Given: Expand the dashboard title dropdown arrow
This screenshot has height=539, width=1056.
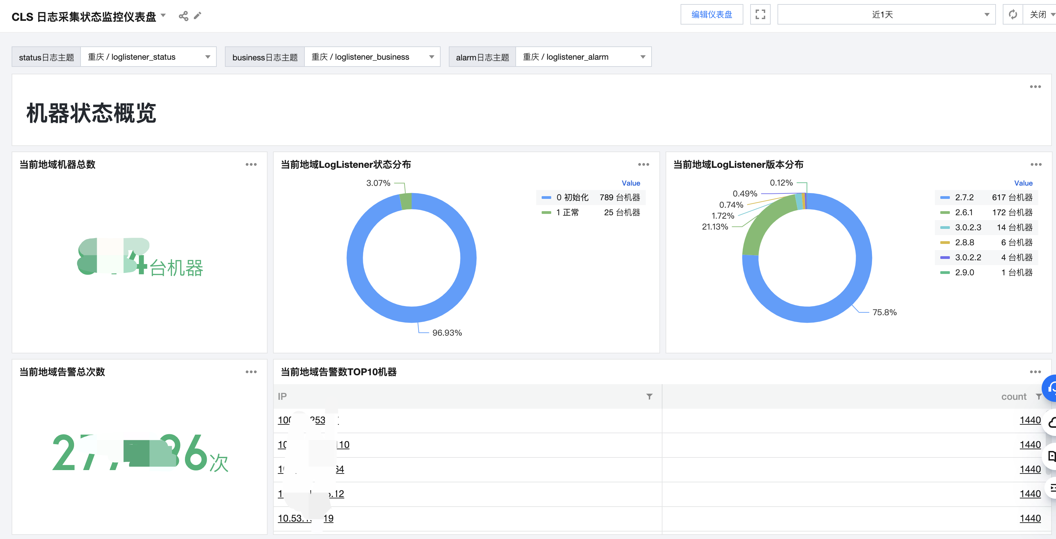Looking at the screenshot, I should (163, 16).
